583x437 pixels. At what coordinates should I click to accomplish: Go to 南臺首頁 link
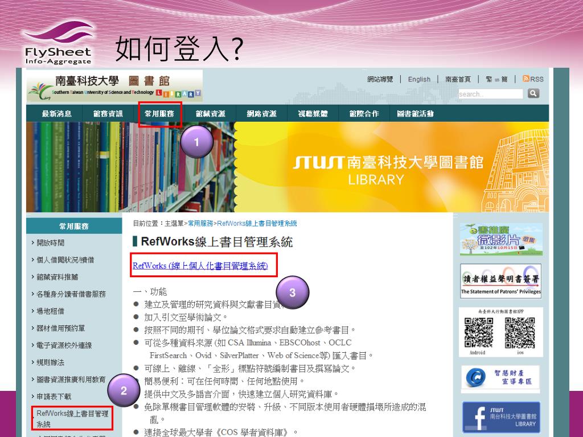(x=458, y=79)
